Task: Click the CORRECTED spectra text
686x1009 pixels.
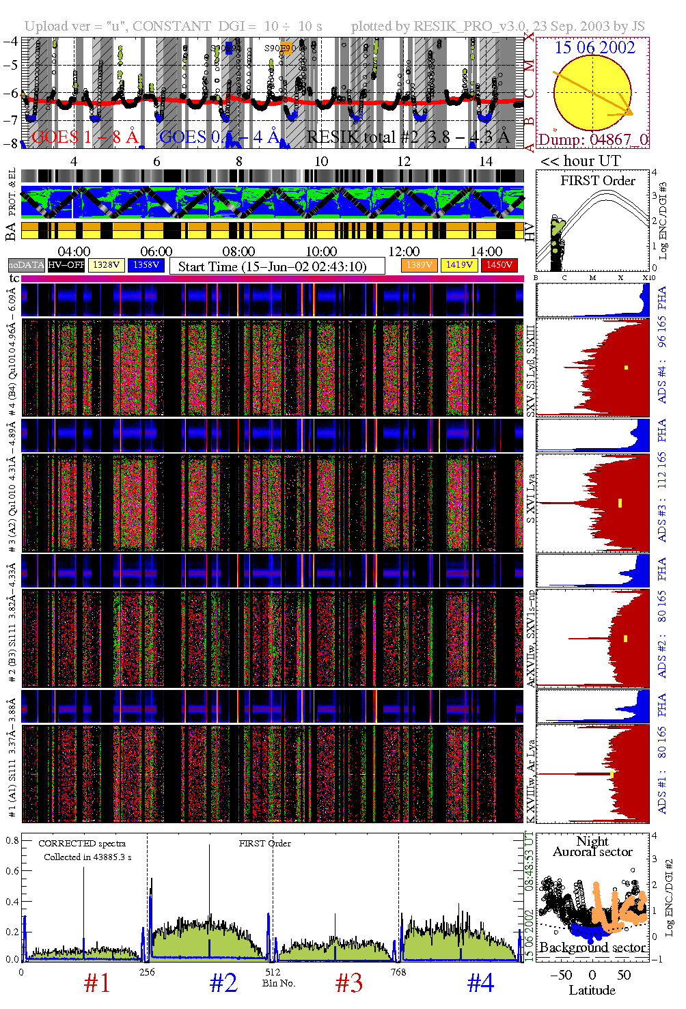Action: tap(82, 844)
